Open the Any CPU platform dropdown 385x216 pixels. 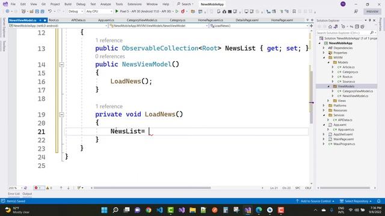(99, 11)
